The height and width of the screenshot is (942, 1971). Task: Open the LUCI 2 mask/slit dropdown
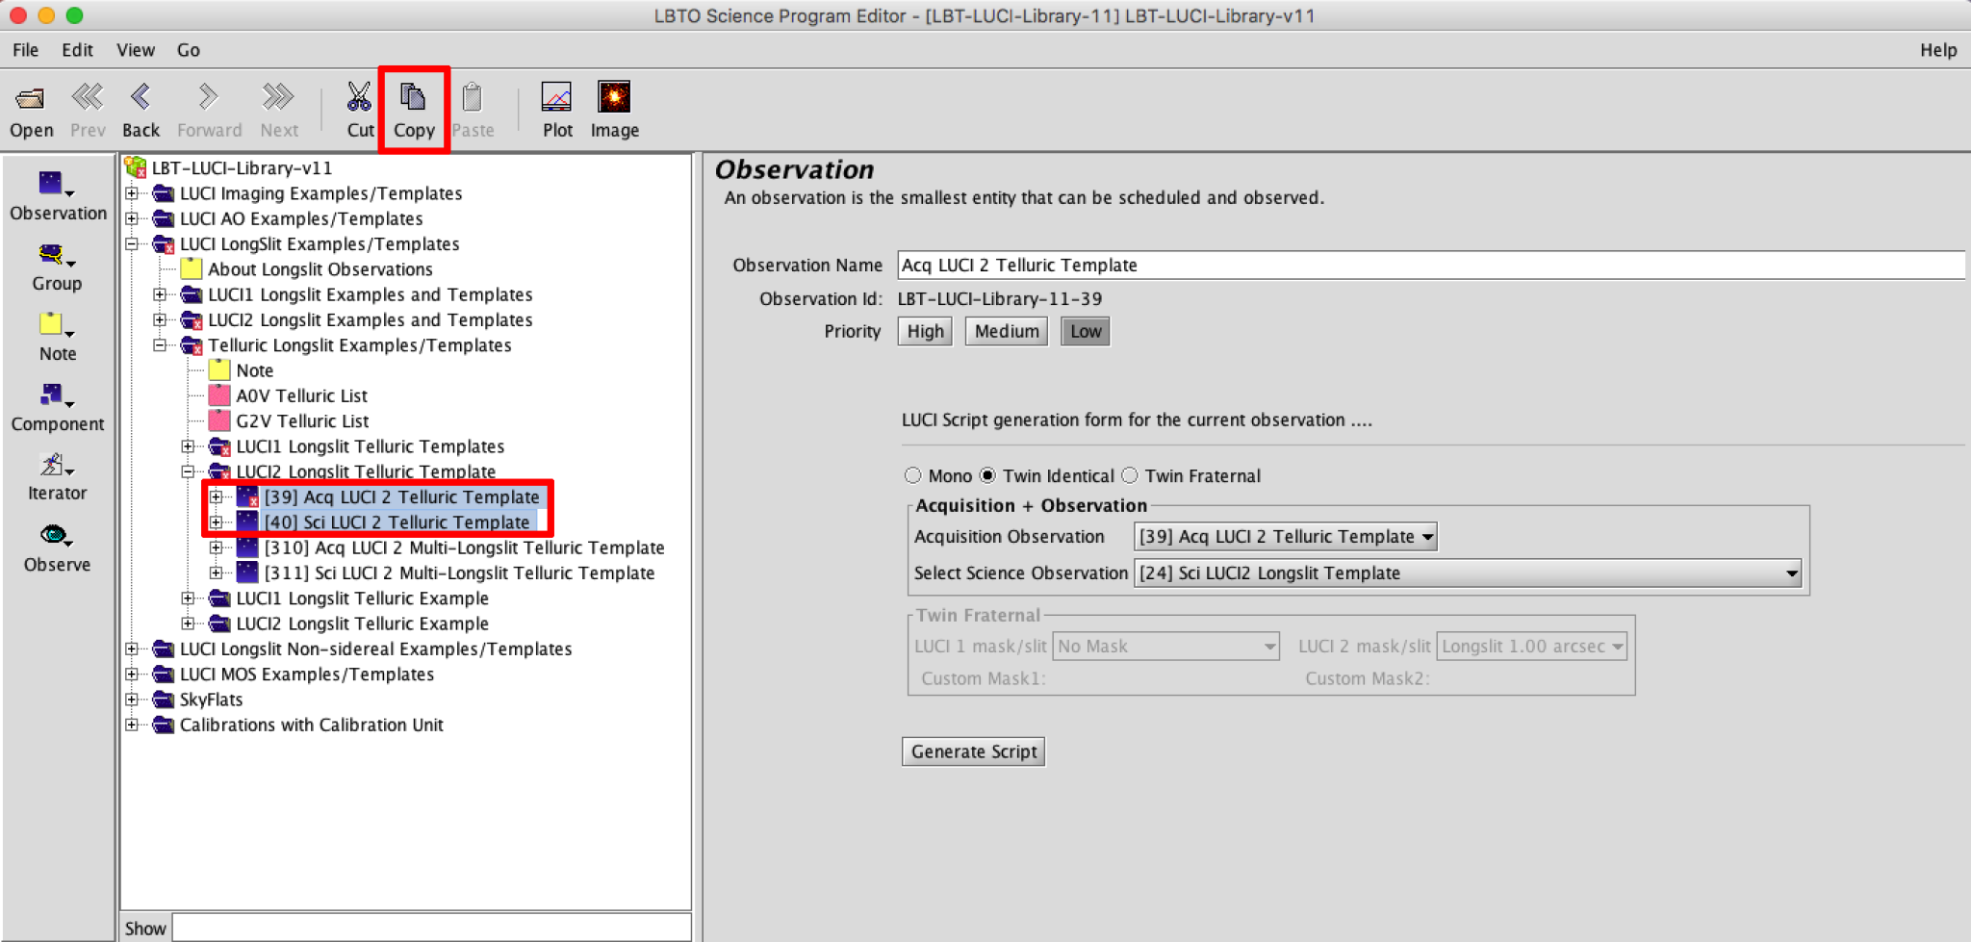pyautogui.click(x=1531, y=647)
